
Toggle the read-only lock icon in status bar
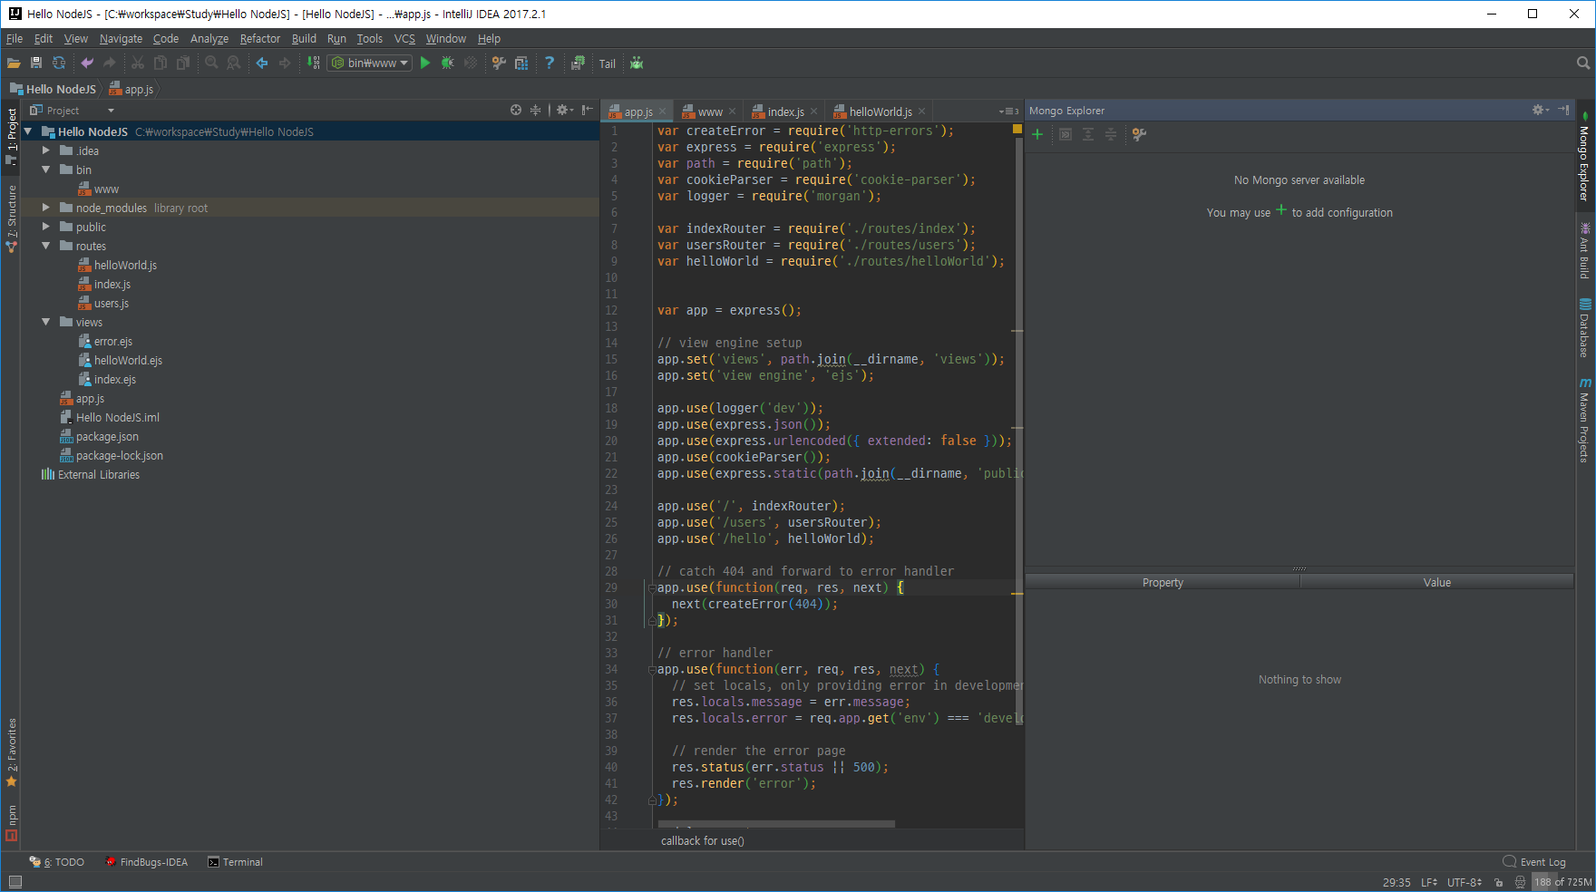point(1499,882)
